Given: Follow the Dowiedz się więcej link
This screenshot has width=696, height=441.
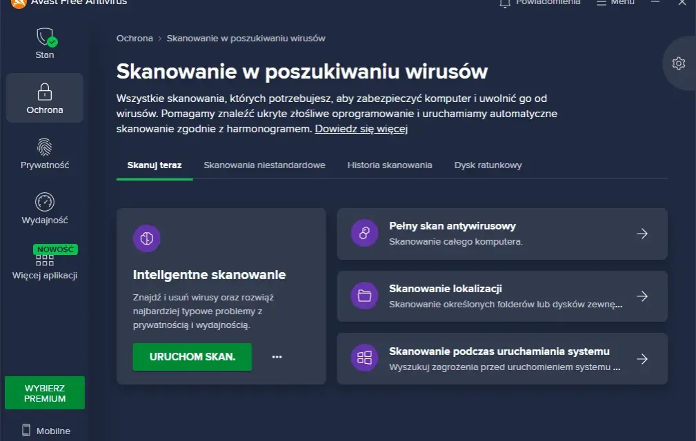Looking at the screenshot, I should 361,129.
